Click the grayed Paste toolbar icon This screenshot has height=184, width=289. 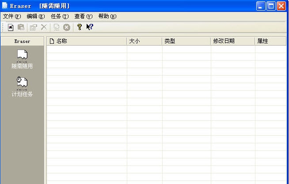[x=21, y=27]
